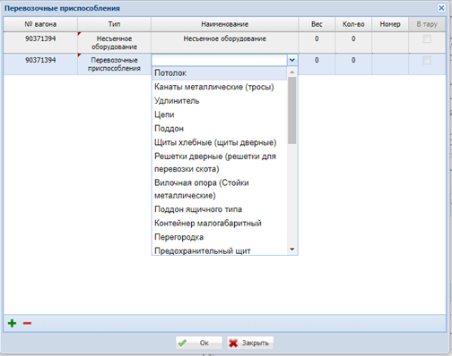The image size is (452, 356).
Task: Click the Закрыть button
Action: [250, 343]
